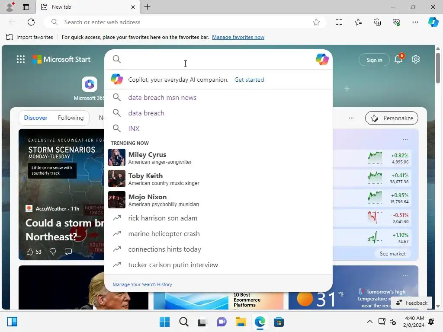
Task: Select the data breach search suggestion
Action: [x=218, y=113]
